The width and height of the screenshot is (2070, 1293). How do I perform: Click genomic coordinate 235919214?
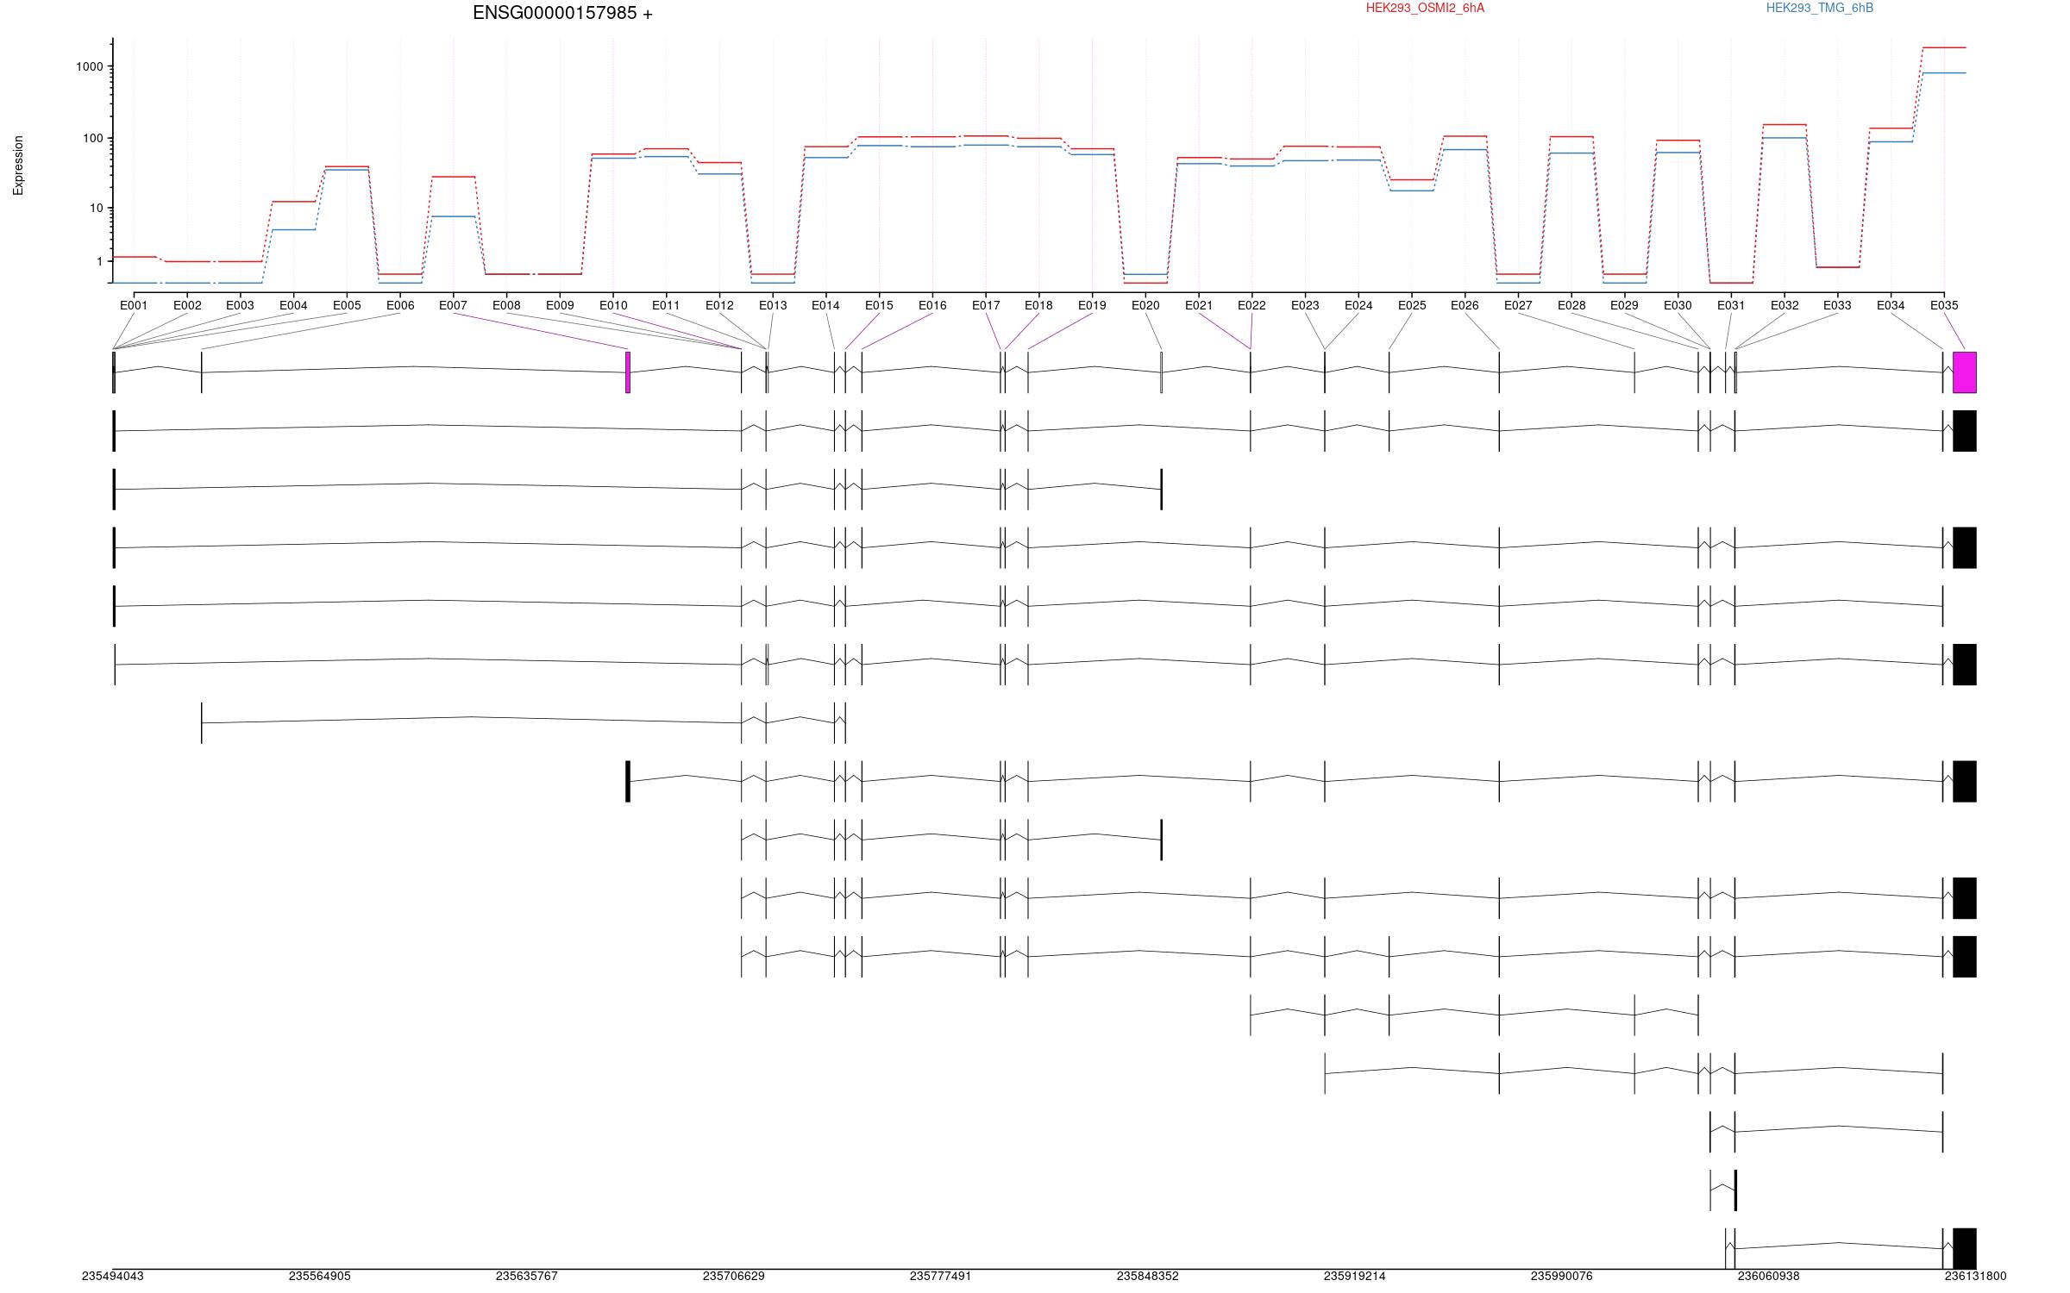[x=1355, y=1276]
